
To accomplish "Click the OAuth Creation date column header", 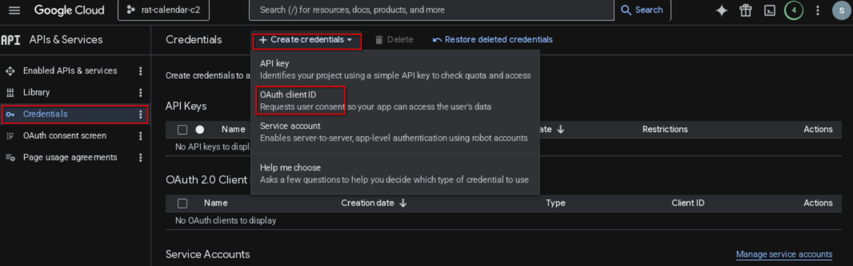I will (367, 203).
